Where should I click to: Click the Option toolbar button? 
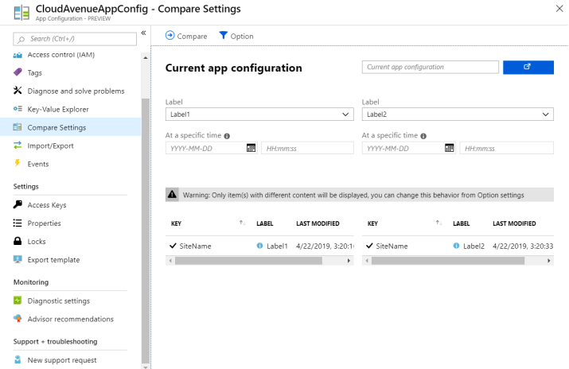click(x=236, y=36)
